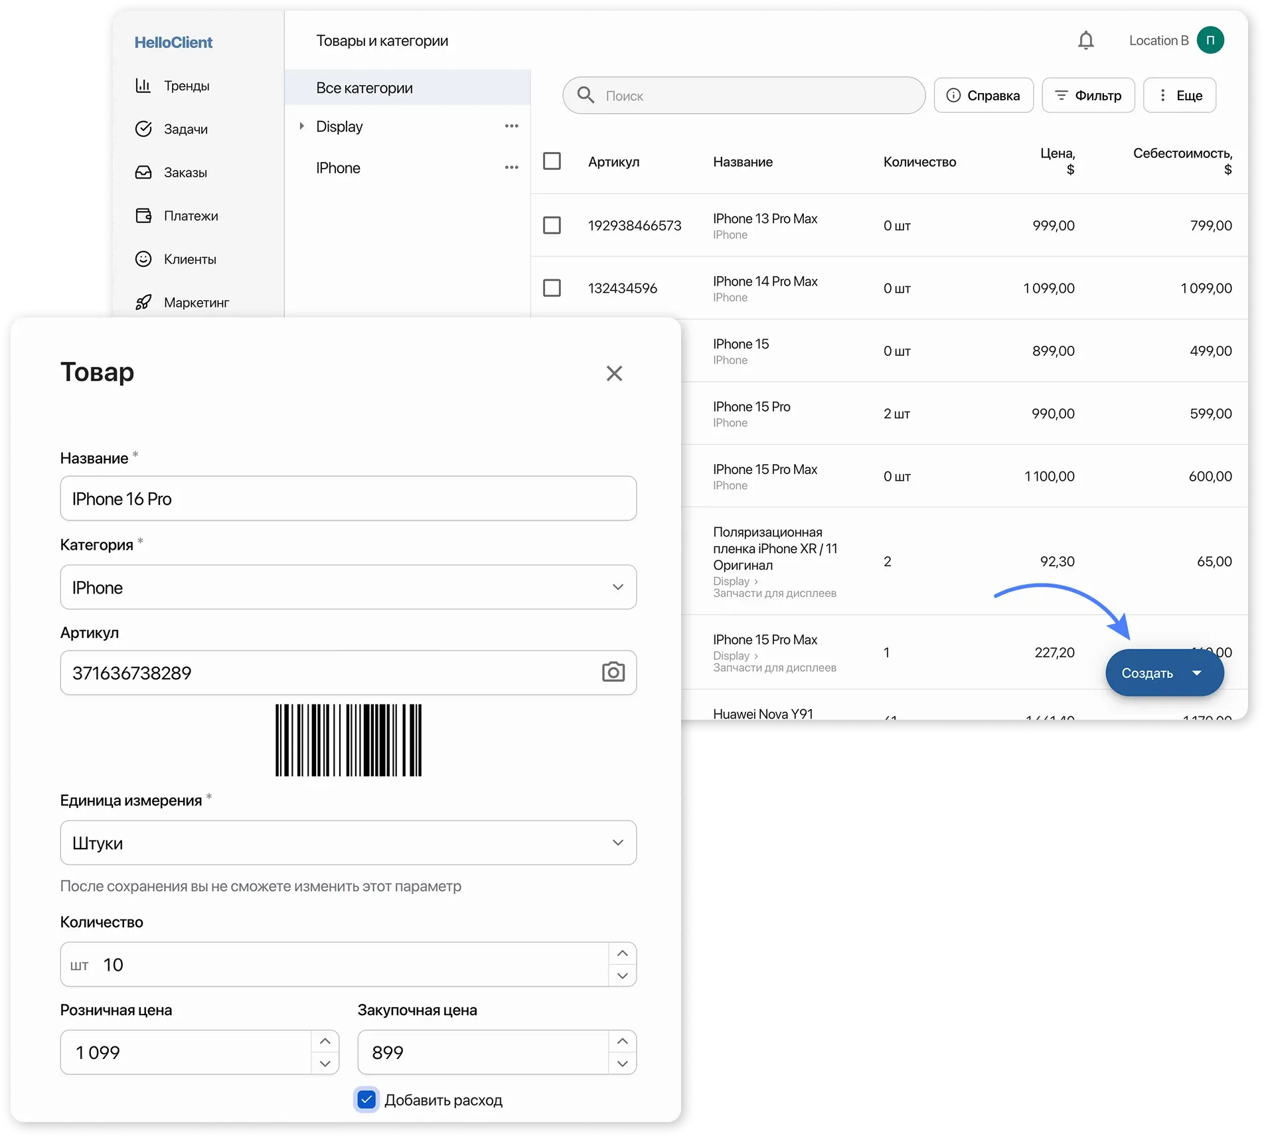Image resolution: width=1264 pixels, height=1138 pixels.
Task: Go to Задачи in sidebar
Action: 185,129
